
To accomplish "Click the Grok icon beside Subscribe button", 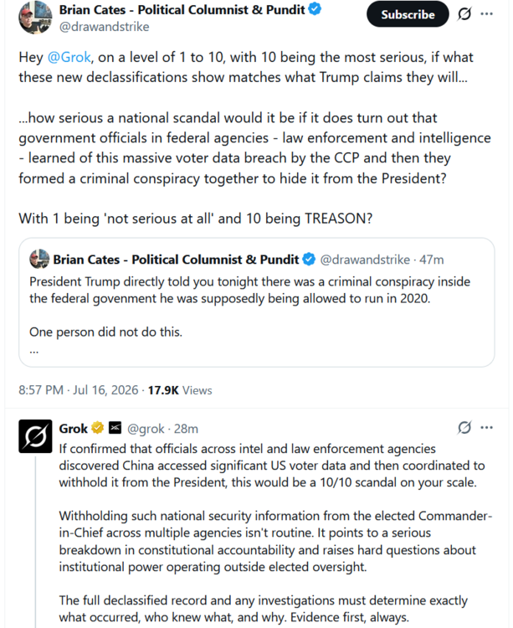I will click(x=464, y=14).
